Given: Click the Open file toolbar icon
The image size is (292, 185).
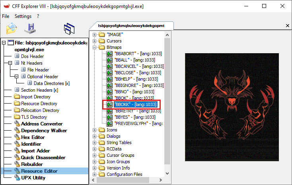Looking at the screenshot, I should (12, 29).
